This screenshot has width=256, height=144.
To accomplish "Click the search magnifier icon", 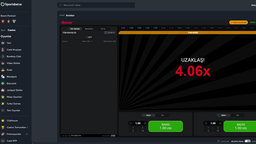I will pos(60,5).
